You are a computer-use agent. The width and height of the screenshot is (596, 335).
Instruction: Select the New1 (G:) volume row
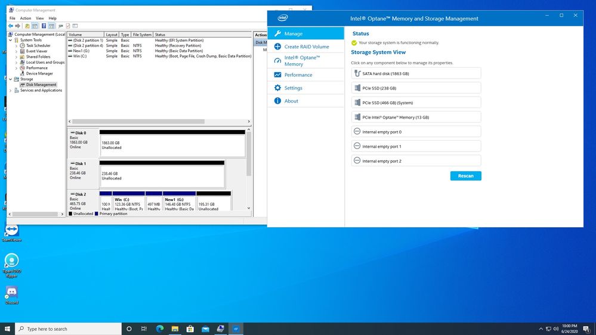[x=159, y=51]
